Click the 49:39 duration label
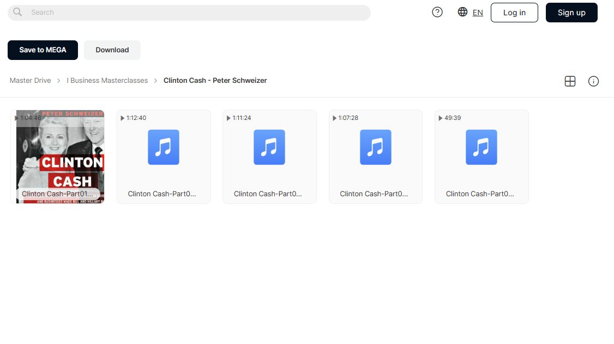614x344 pixels. pos(453,118)
